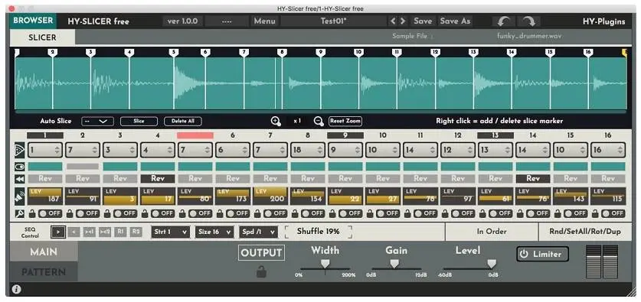
Task: Click the undo arrow icon
Action: pyautogui.click(x=503, y=21)
